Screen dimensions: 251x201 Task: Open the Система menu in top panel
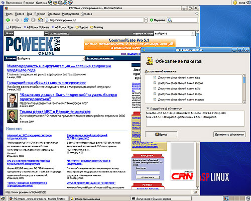[x=41, y=3]
